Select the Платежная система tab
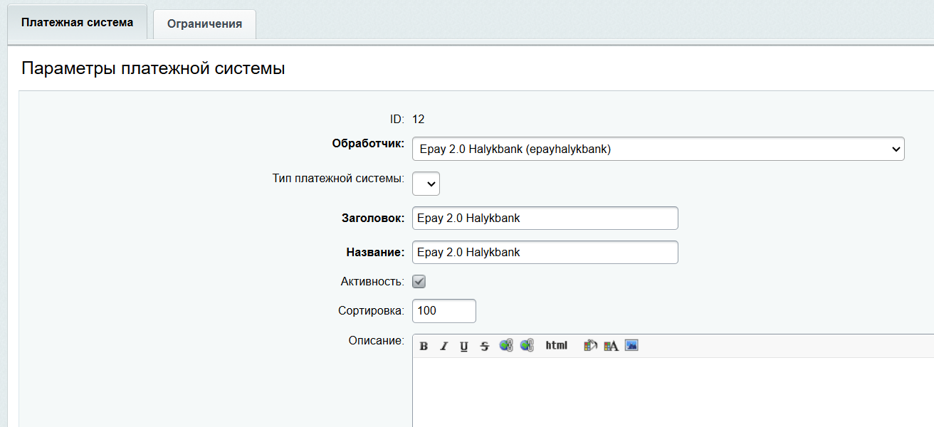Viewport: 934px width, 427px height. click(77, 22)
